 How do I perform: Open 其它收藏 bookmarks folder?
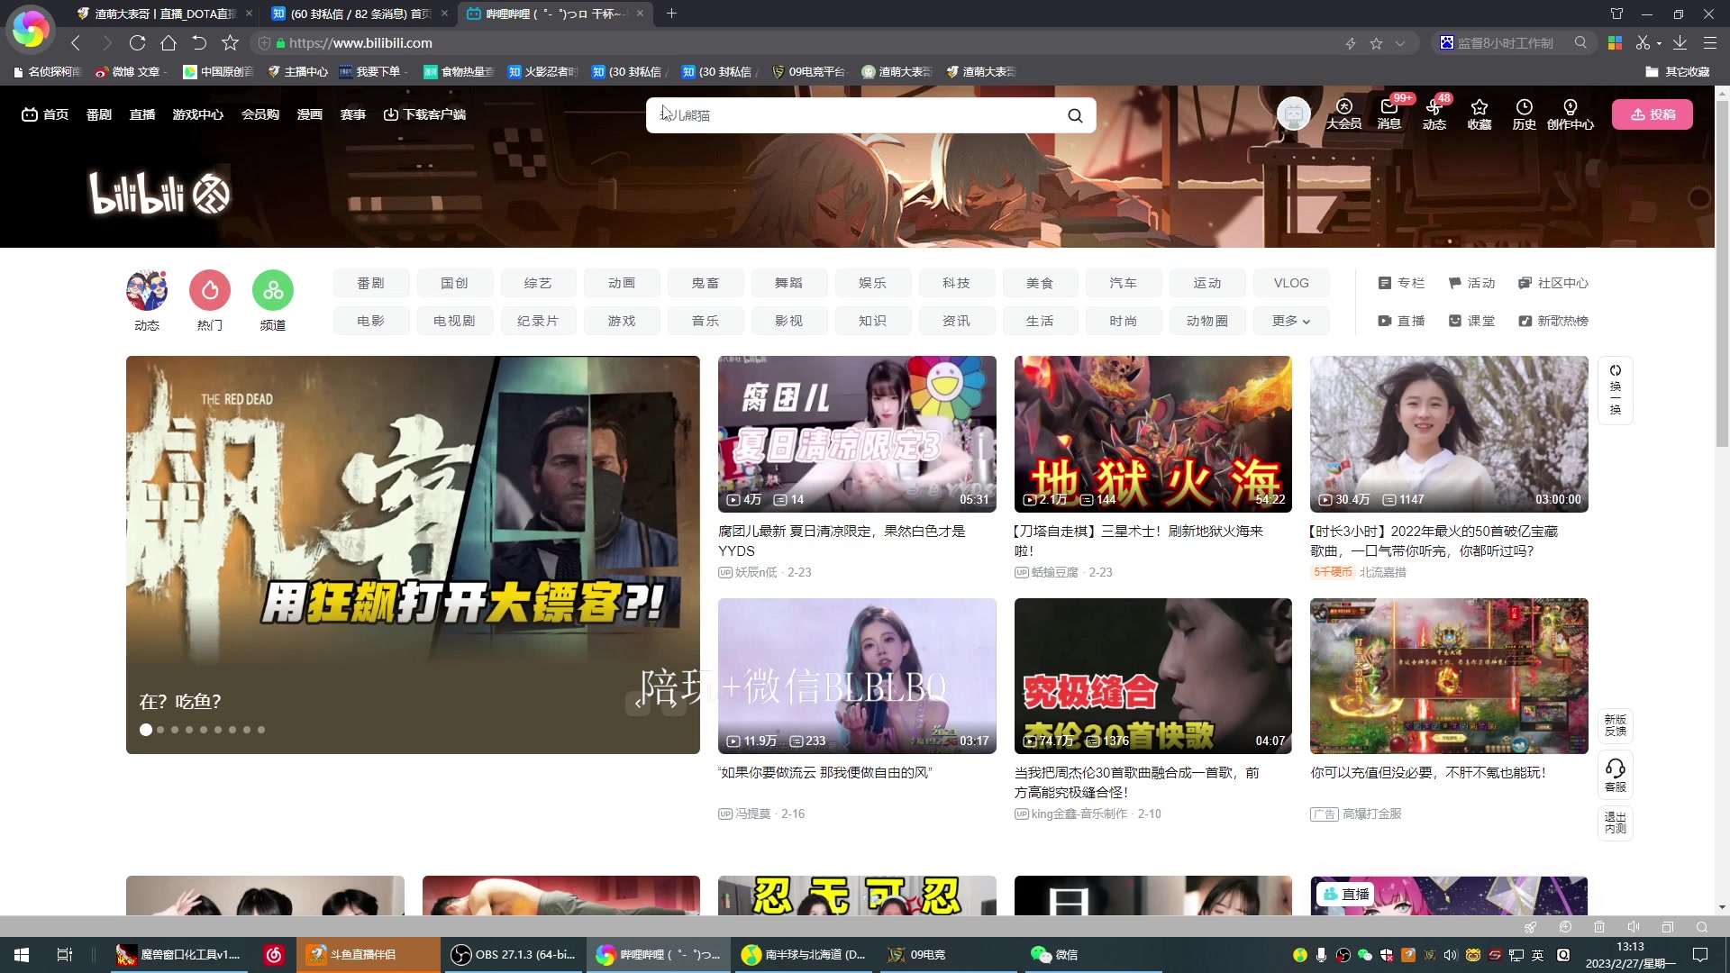1677,71
